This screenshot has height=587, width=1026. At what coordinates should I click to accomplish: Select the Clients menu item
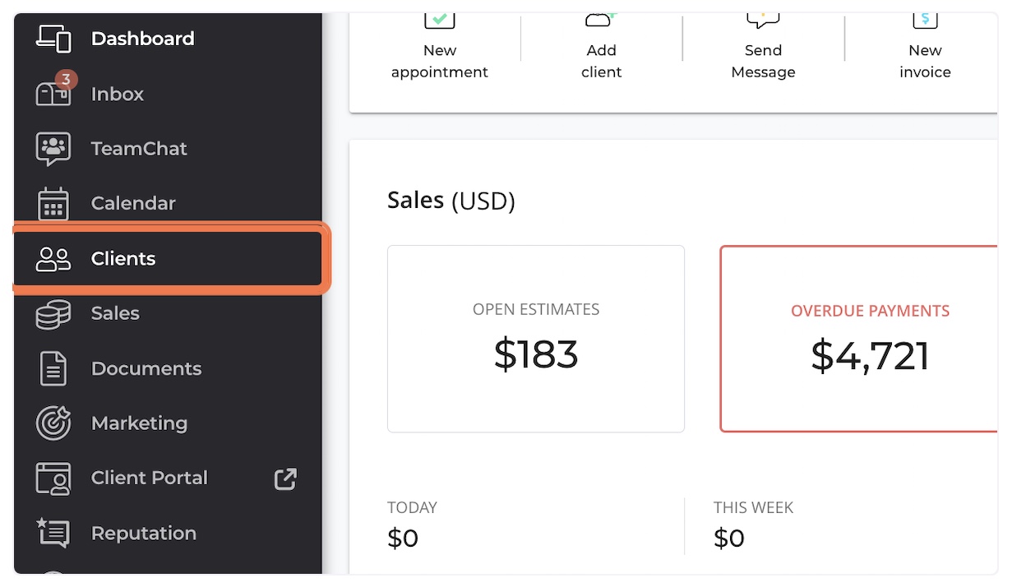(x=168, y=259)
